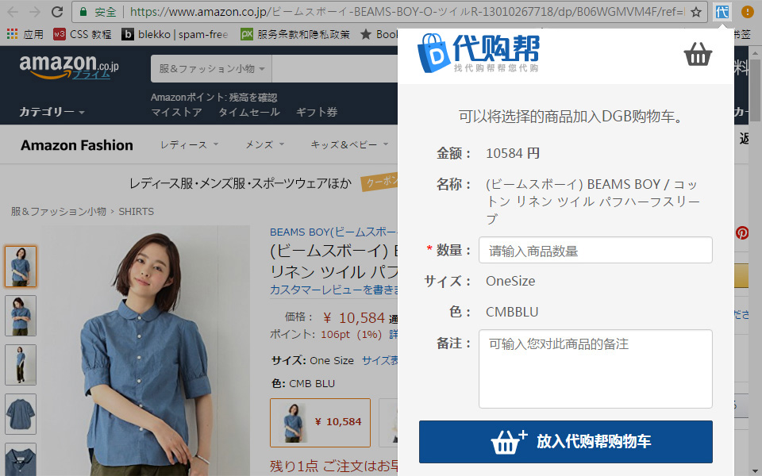Expand the レディース menu
Image resolution: width=762 pixels, height=476 pixels.
[190, 144]
